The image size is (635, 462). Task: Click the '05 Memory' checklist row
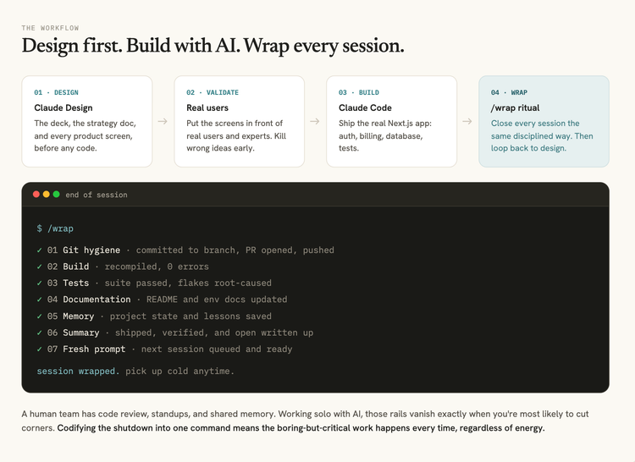tap(154, 316)
